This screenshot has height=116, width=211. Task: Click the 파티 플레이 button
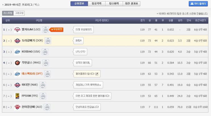coord(198,4)
